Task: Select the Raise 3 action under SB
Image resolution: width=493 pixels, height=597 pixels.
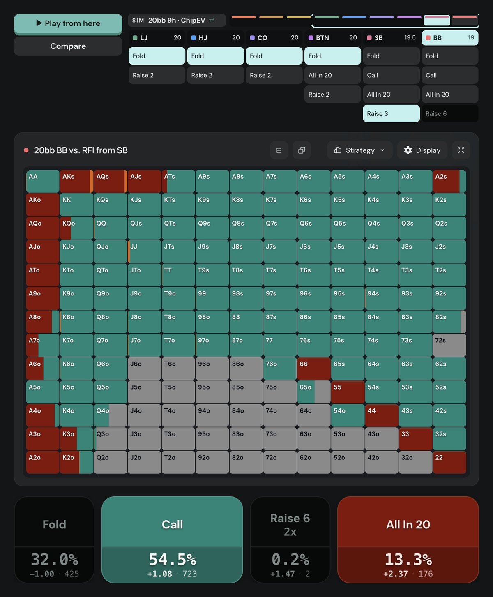Action: 391,113
